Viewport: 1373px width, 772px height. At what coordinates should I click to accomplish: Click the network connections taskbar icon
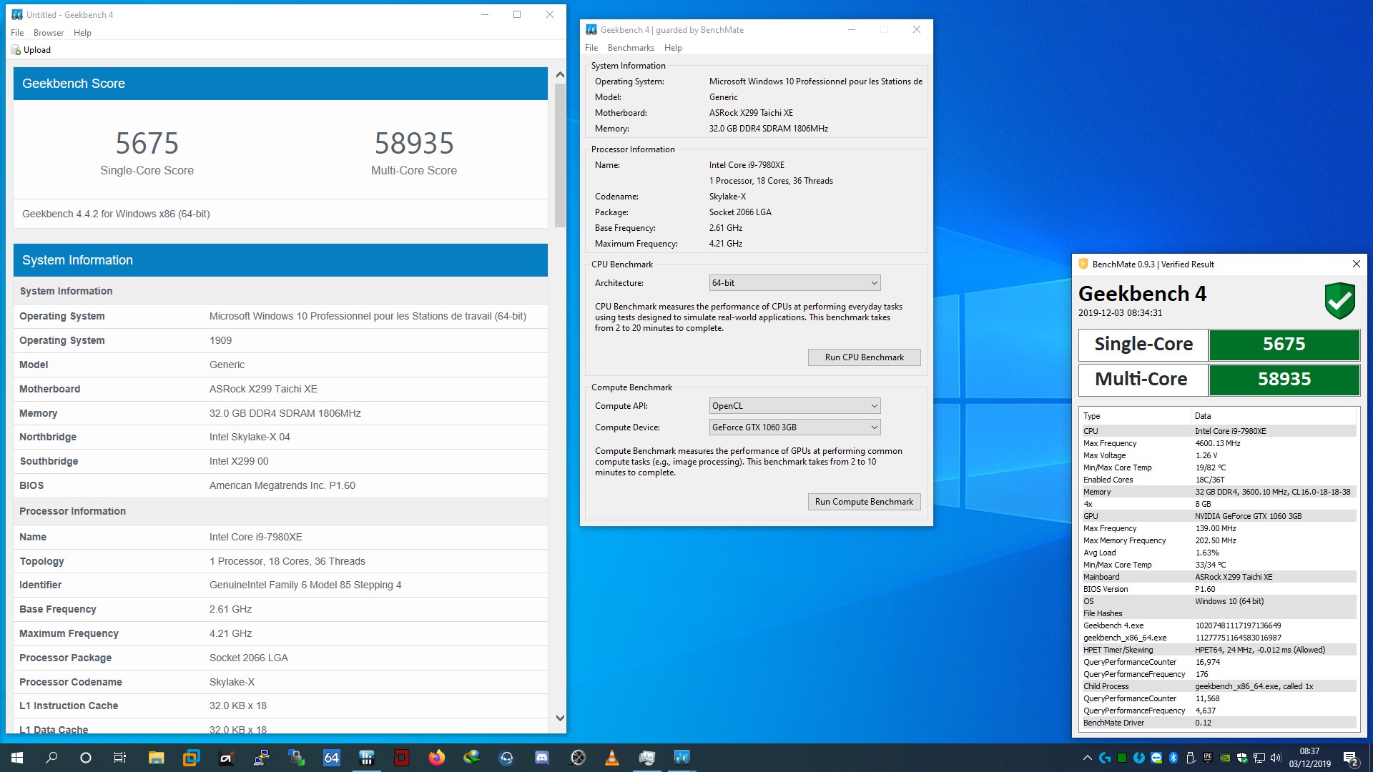point(262,758)
